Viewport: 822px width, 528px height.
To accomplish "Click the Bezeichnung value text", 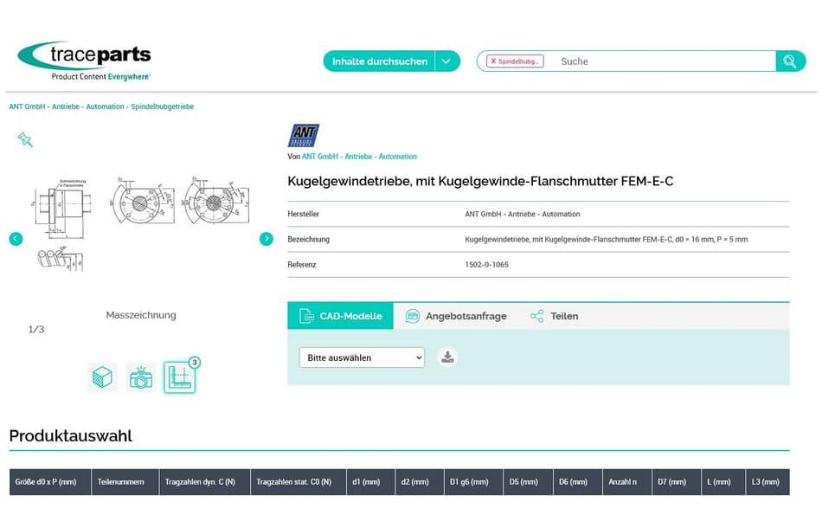I will coord(606,240).
